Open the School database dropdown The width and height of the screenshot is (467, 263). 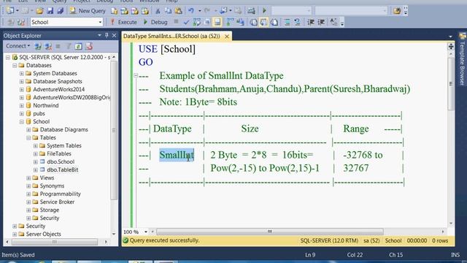pos(100,22)
